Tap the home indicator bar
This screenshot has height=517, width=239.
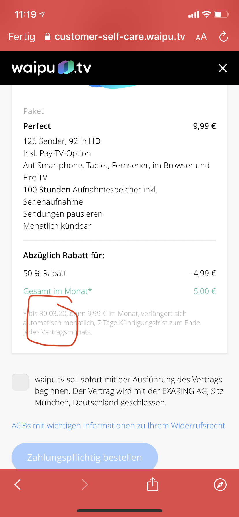click(x=119, y=511)
